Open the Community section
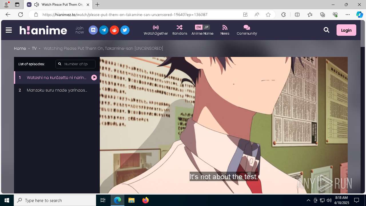The height and width of the screenshot is (206, 366). coord(247,30)
